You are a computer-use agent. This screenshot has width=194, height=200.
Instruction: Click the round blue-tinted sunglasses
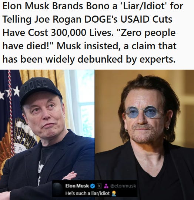(x=143, y=112)
